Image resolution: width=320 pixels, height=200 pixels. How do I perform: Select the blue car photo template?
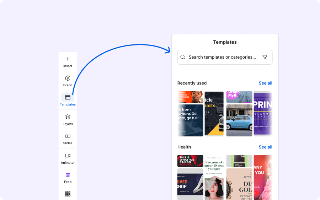click(239, 120)
